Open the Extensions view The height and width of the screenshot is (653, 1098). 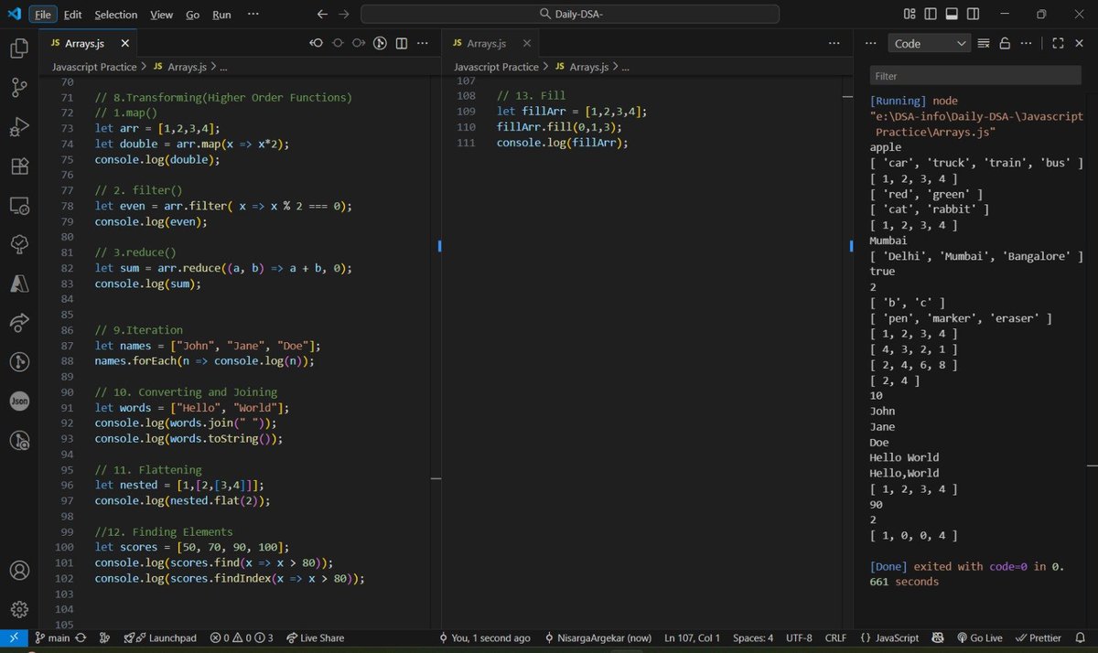pyautogui.click(x=19, y=166)
